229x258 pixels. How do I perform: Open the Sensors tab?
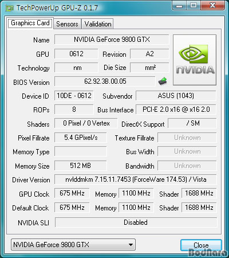click(67, 24)
